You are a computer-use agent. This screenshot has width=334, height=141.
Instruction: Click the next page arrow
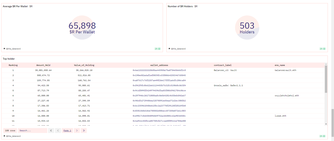click(77, 131)
